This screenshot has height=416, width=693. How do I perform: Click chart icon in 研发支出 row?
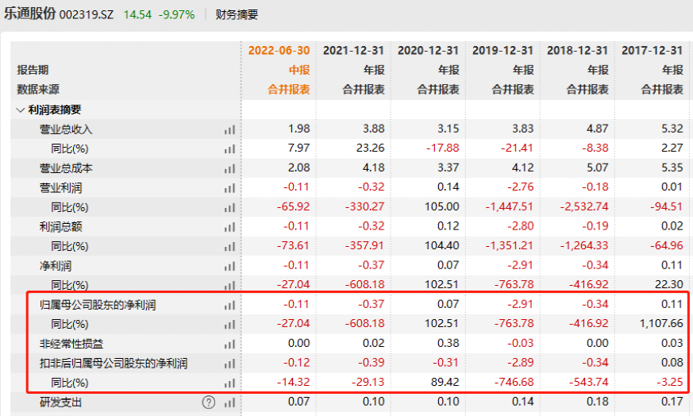click(230, 403)
